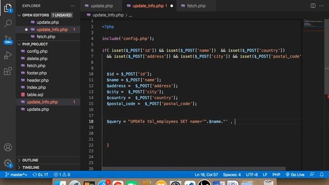This screenshot has height=185, width=329.
Task: Click Go Live in status bar
Action: pyautogui.click(x=295, y=175)
